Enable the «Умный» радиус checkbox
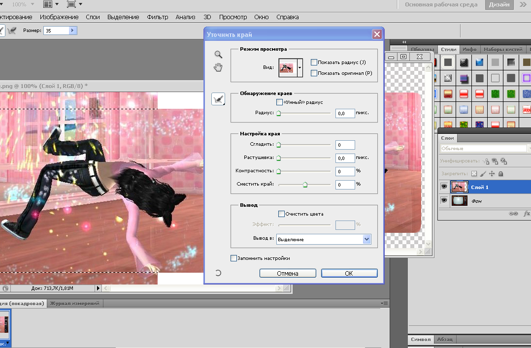This screenshot has width=531, height=348. pyautogui.click(x=280, y=102)
